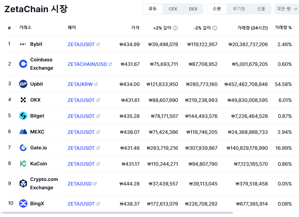Click external link icon in Bybit row
This screenshot has width=299, height=217.
(x=98, y=44)
